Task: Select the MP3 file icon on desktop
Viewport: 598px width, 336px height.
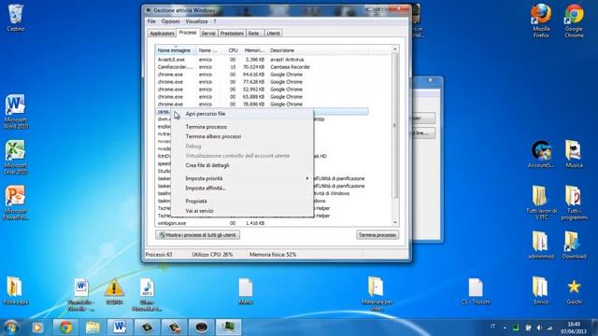Action: (x=147, y=294)
